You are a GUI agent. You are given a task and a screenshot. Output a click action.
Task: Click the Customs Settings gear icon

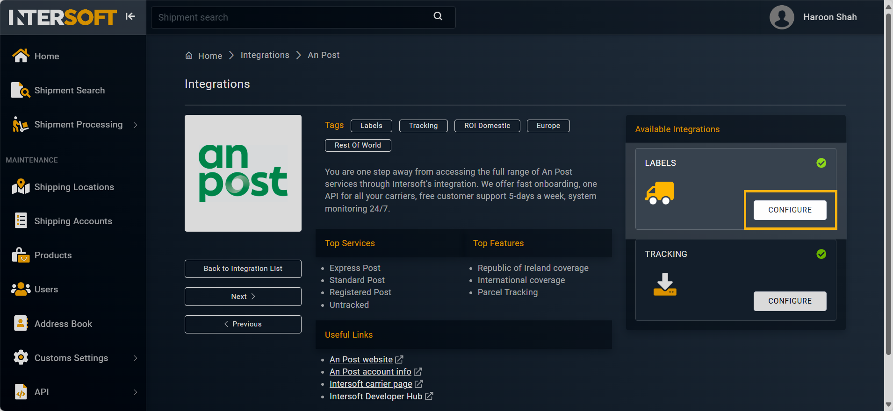pos(21,357)
